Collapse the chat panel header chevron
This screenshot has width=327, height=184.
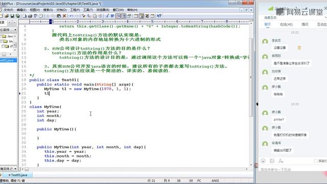[326, 17]
